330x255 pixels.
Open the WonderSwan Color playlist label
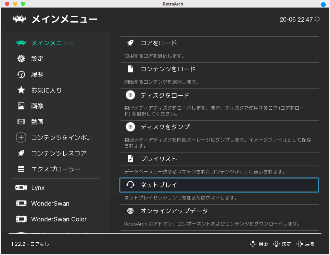[x=59, y=219]
